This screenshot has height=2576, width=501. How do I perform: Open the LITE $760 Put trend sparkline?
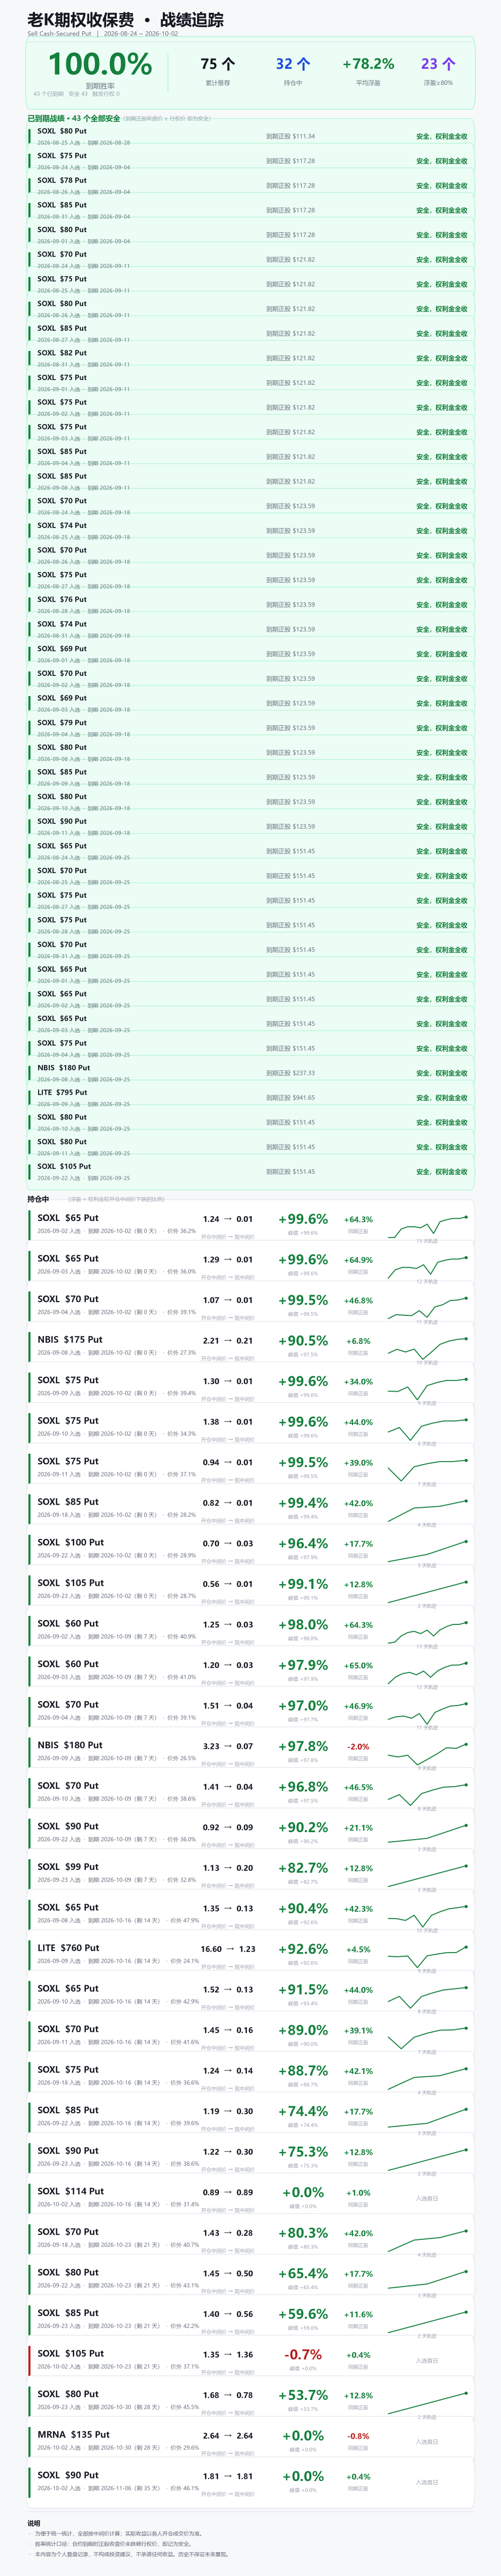pyautogui.click(x=428, y=1952)
